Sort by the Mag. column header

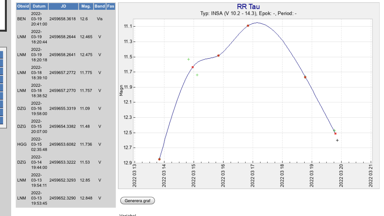86,6
